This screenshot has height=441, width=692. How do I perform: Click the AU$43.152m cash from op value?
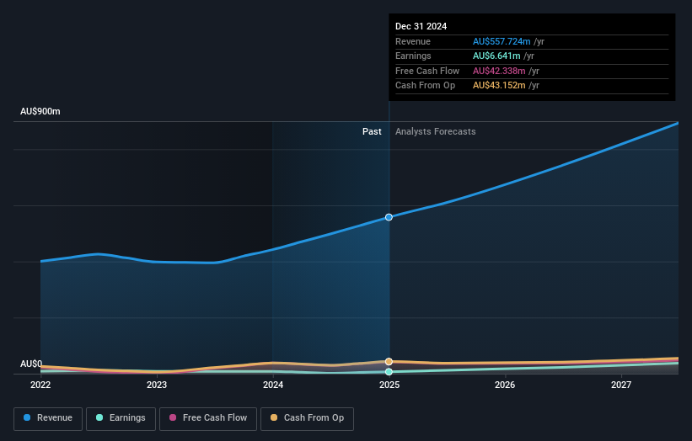coord(499,86)
